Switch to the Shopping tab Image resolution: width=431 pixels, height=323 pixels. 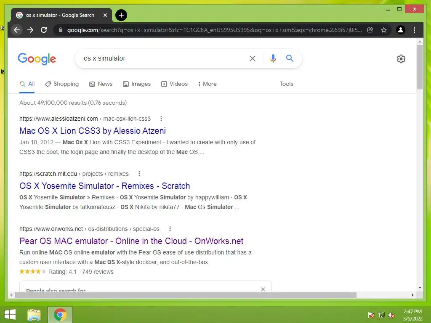(62, 84)
